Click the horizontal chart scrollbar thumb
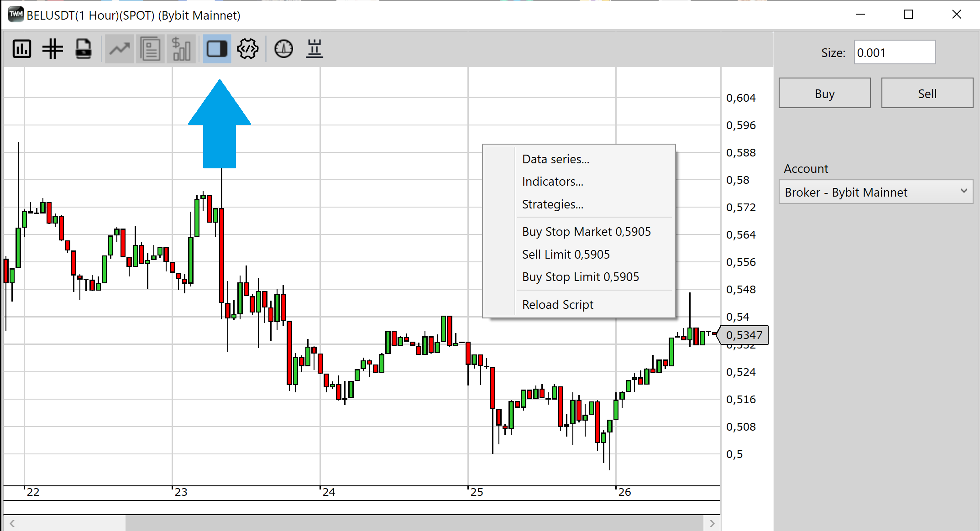980x531 pixels. point(414,523)
